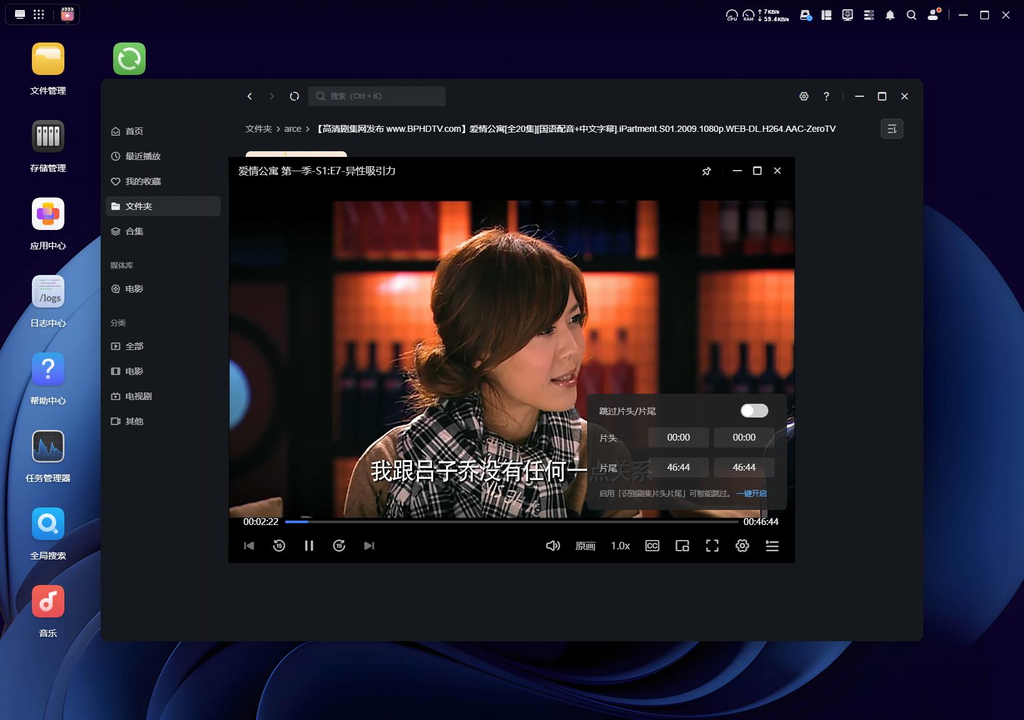This screenshot has width=1024, height=720.
Task: Click the 一键开启 link
Action: [751, 493]
